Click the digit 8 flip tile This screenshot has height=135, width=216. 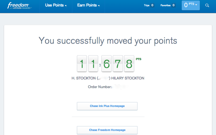click(x=129, y=64)
